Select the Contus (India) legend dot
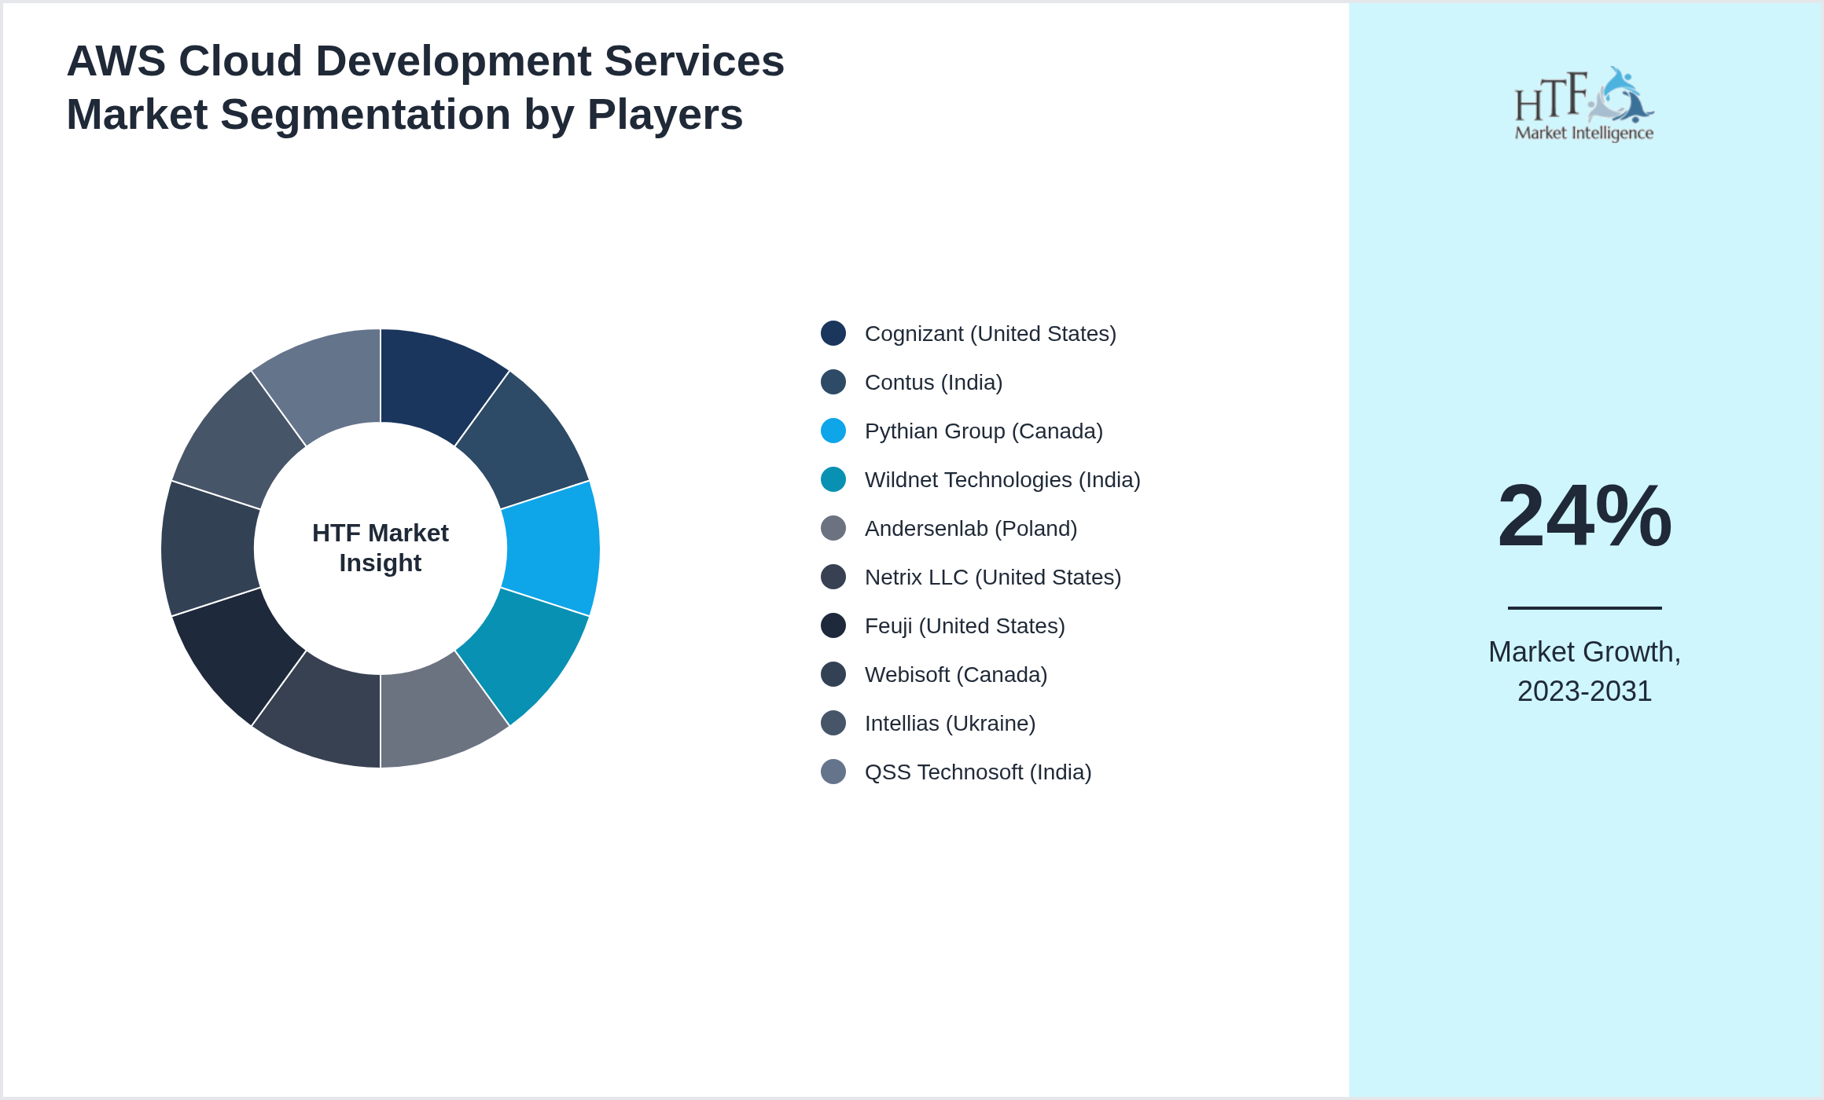The height and width of the screenshot is (1100, 1824). click(833, 382)
